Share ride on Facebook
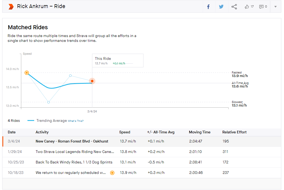The width and height of the screenshot is (284, 190). click(x=208, y=7)
